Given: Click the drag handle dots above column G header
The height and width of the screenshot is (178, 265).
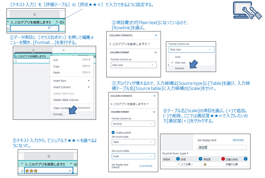Looking at the screenshot, I should (x=33, y=53).
